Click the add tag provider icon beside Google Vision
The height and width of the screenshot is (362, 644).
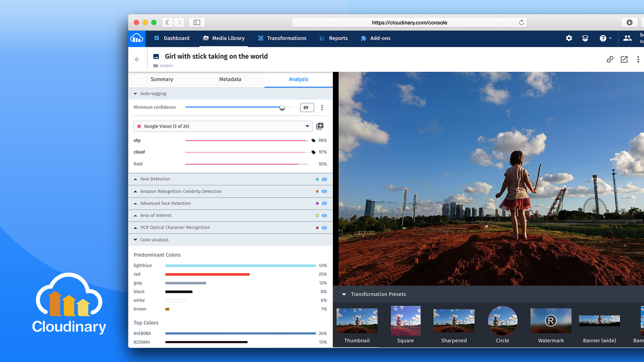pos(319,126)
